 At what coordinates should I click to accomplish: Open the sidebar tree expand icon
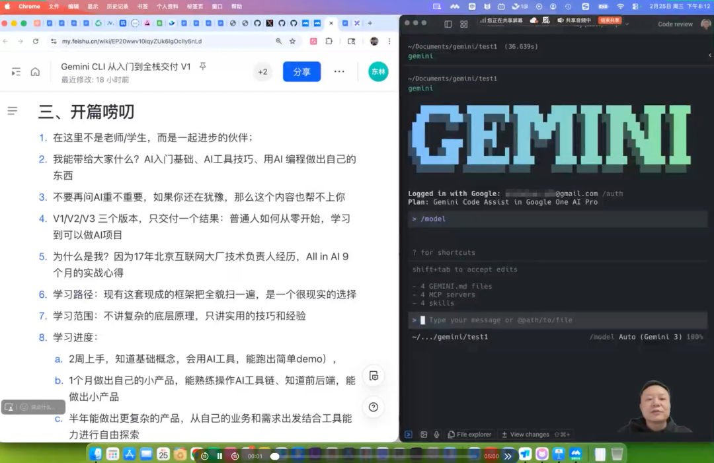coord(16,72)
